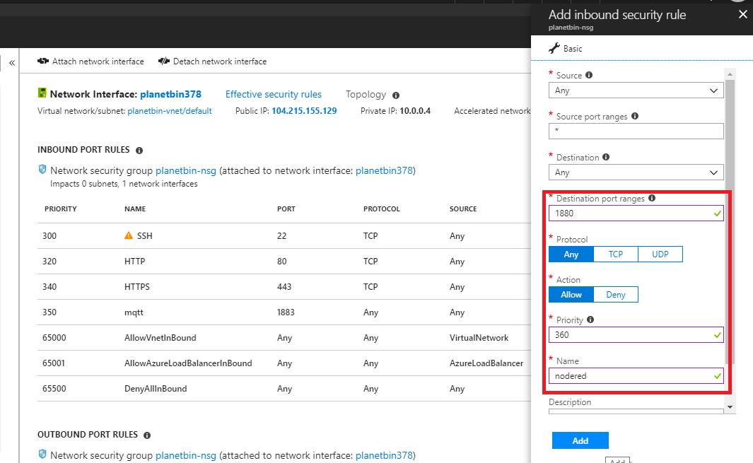
Task: Show info for Source field
Action: [589, 75]
